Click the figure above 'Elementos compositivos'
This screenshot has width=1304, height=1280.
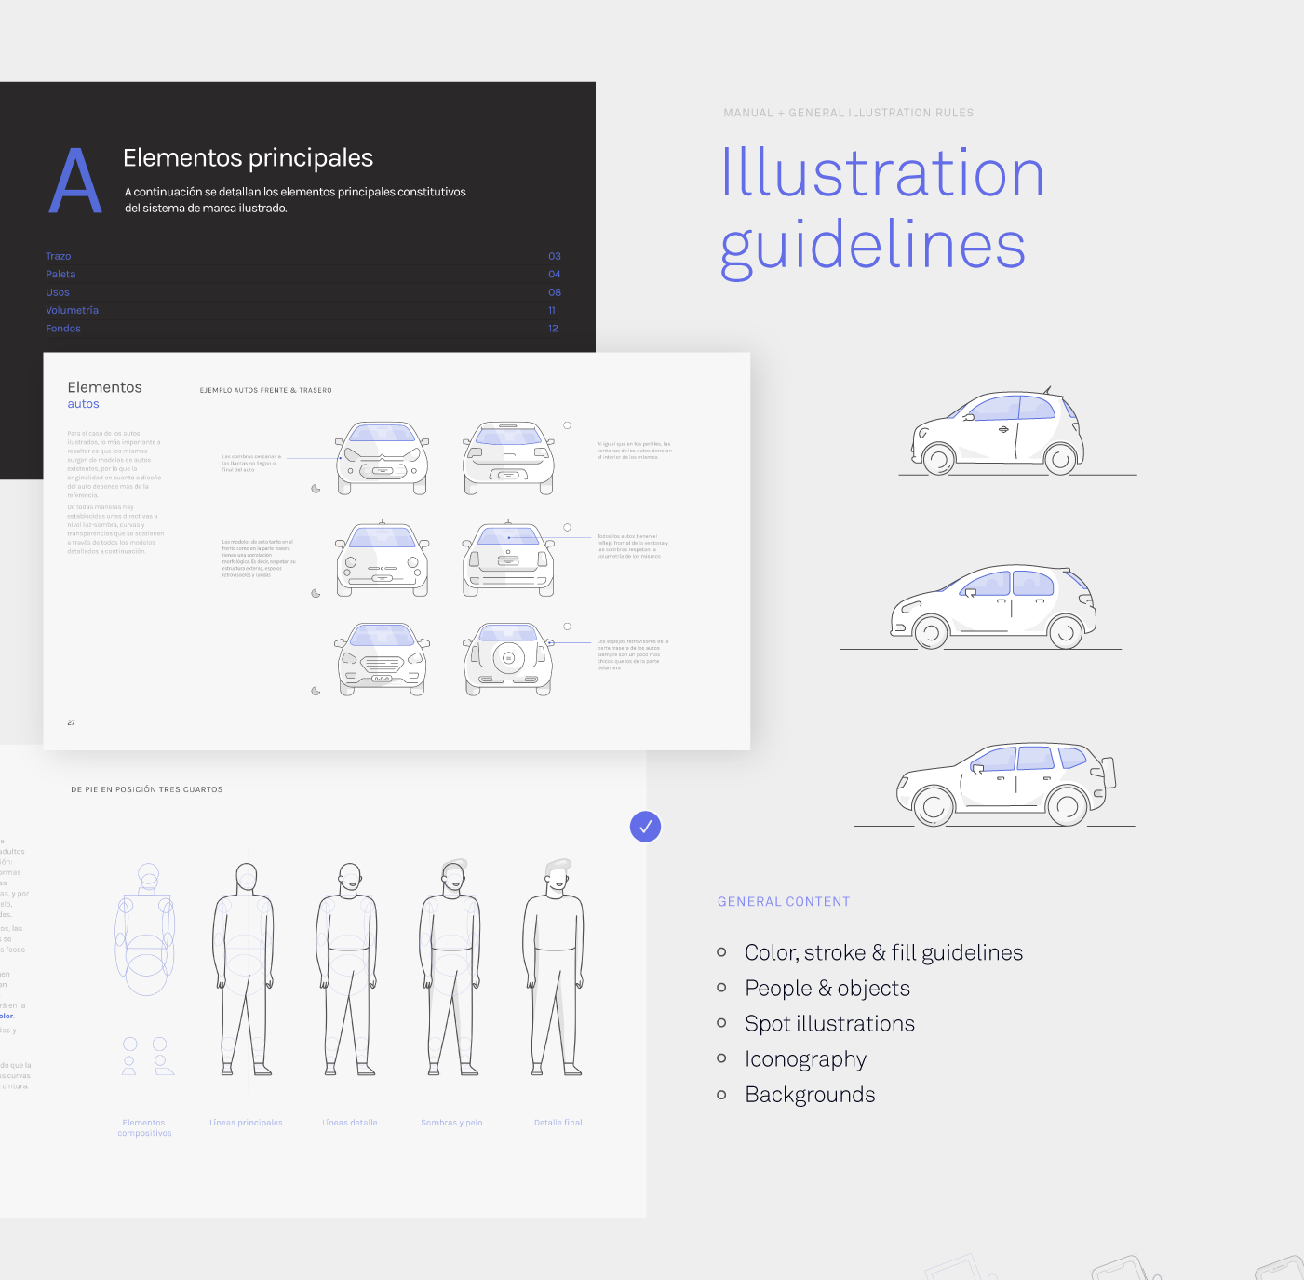click(145, 968)
